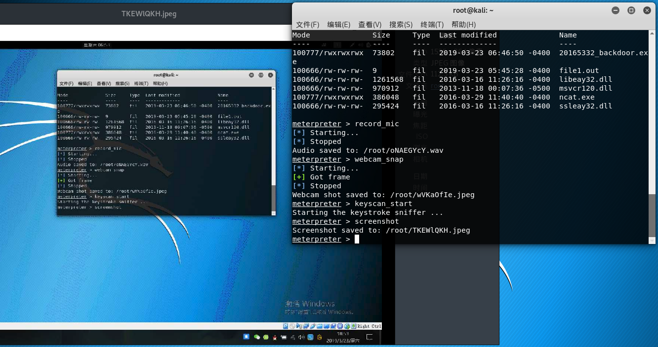Open the 搜索(S) menu in the front terminal
658x347 pixels.
401,25
